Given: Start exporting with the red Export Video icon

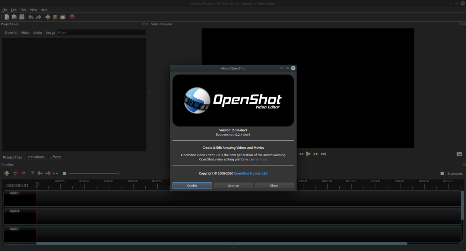Looking at the screenshot, I should point(71,17).
